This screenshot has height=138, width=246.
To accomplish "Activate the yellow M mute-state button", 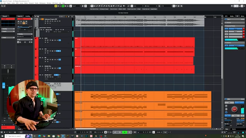I will coord(56,6).
